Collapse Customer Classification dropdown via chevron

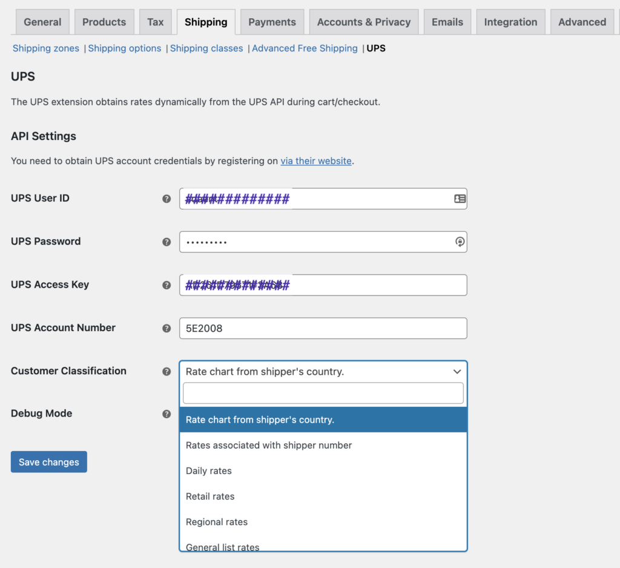click(x=457, y=371)
